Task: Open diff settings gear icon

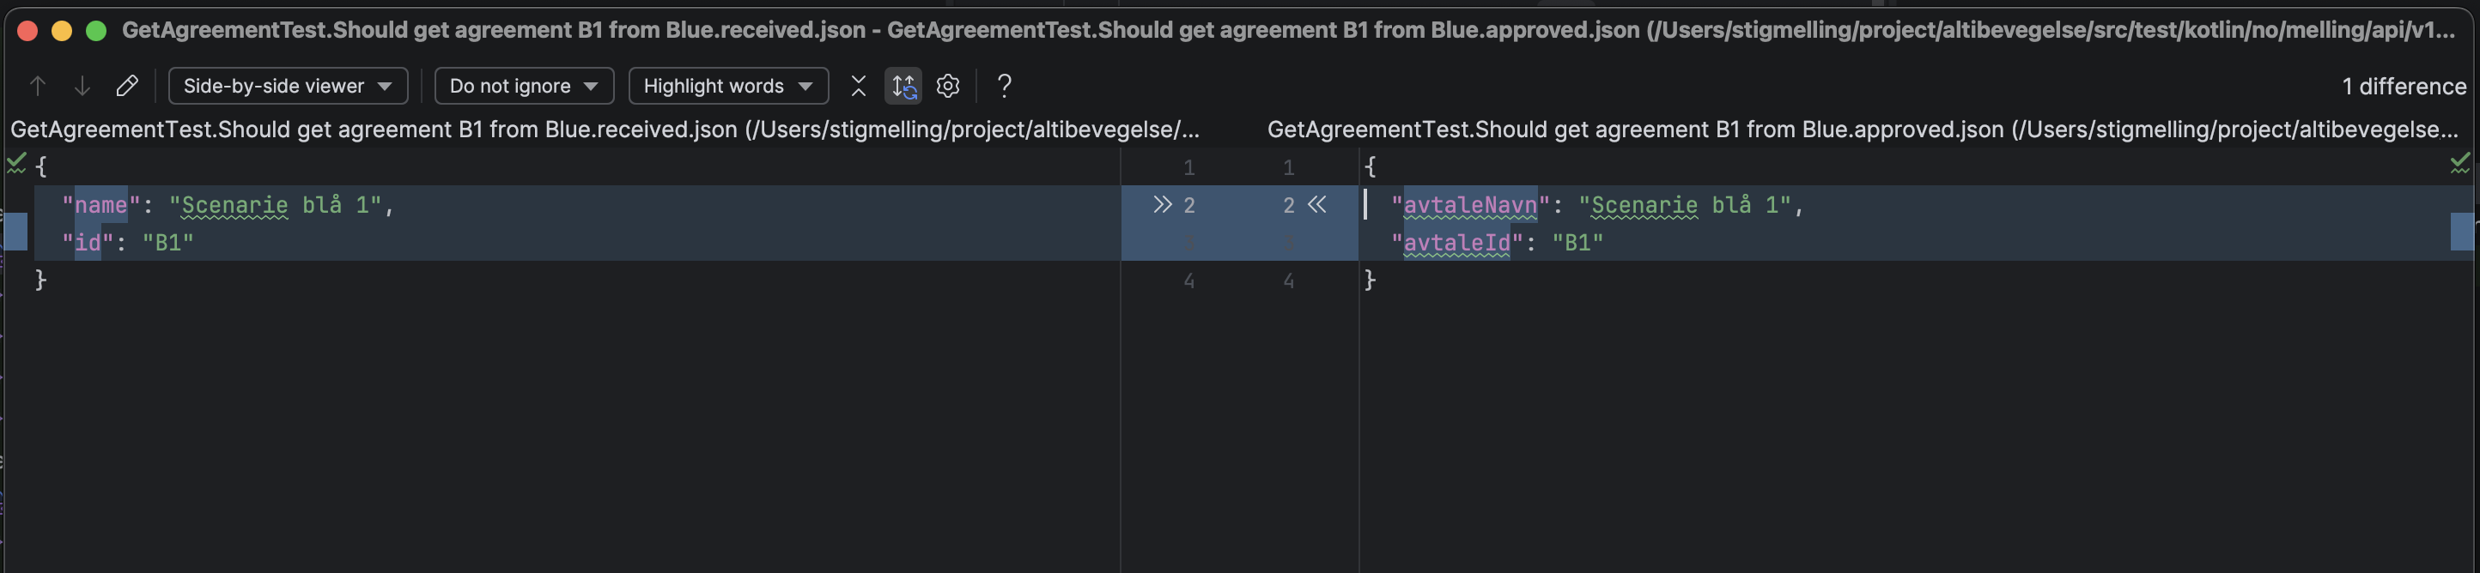Action: [948, 87]
